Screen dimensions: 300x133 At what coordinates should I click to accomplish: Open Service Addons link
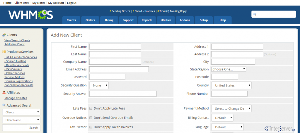pos(14,77)
